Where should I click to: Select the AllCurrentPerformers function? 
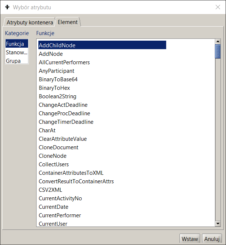pyautogui.click(x=64, y=62)
